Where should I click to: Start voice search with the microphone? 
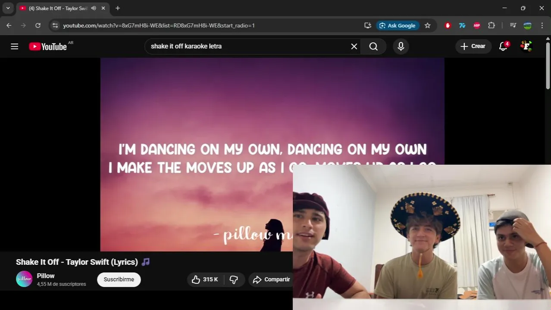(x=401, y=46)
